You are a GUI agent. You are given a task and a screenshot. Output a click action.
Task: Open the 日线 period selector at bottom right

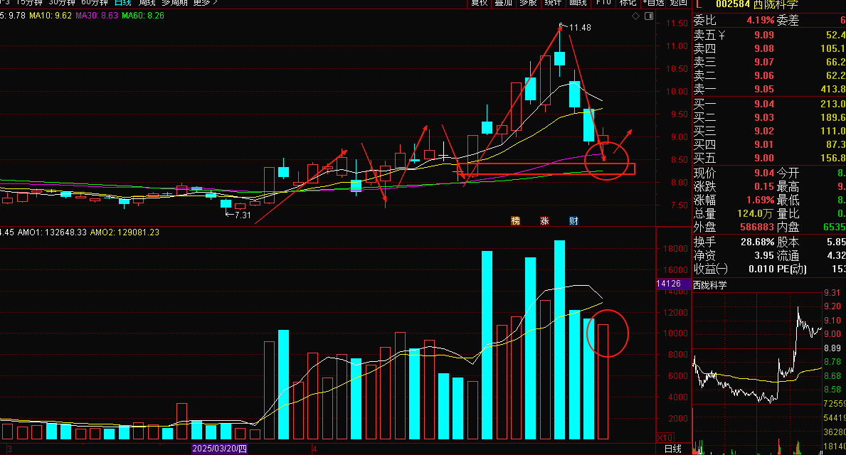[x=672, y=449]
